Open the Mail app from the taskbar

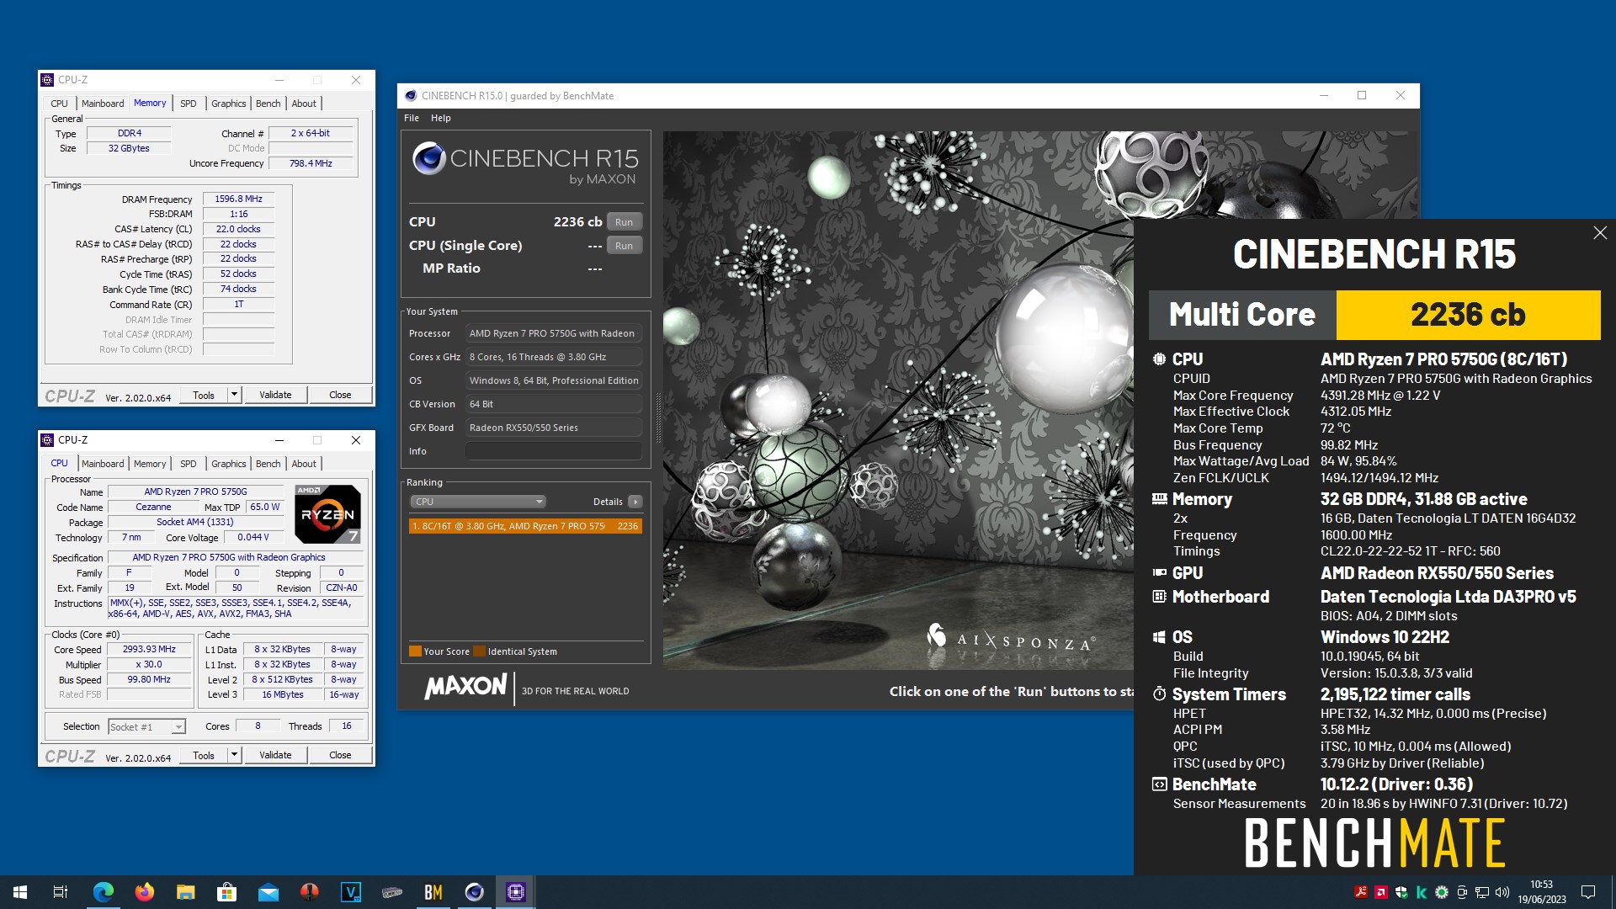tap(268, 892)
